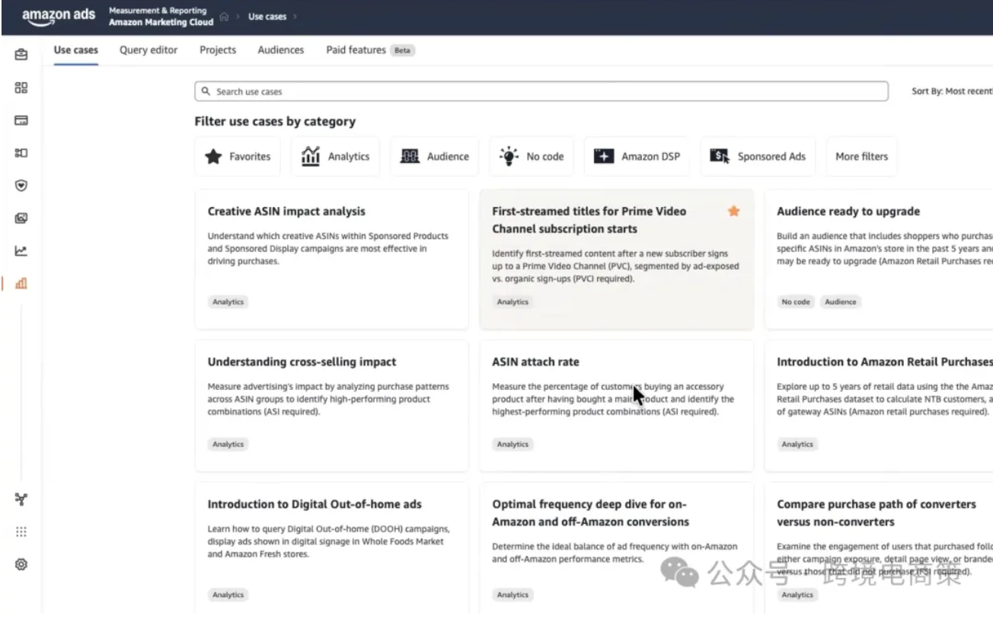Screen dimensions: 993x629
Task: Click Analytics tag on Amazon Retail Purchases card
Action: (x=797, y=445)
